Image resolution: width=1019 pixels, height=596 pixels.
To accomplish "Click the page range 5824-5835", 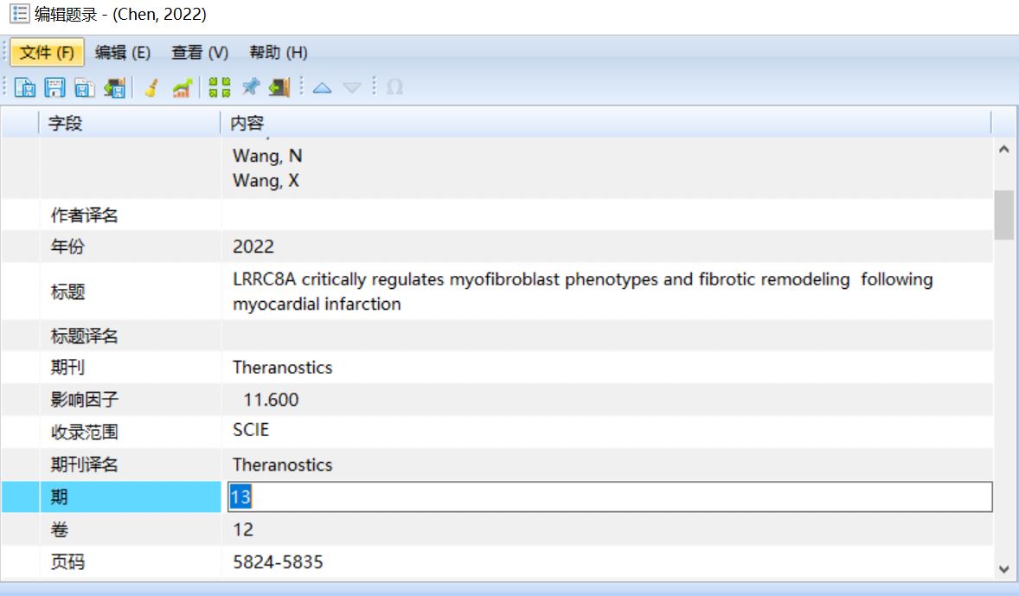I will coord(279,562).
